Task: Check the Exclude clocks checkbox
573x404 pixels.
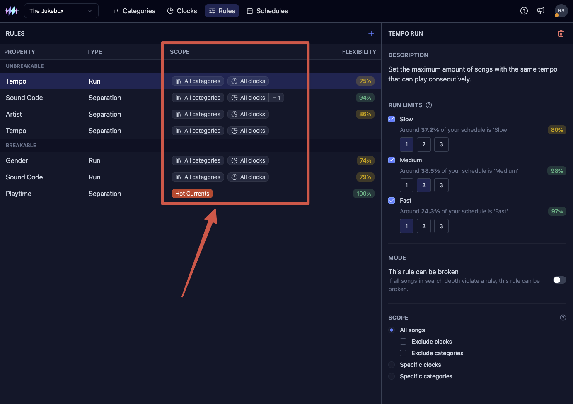Action: click(403, 342)
